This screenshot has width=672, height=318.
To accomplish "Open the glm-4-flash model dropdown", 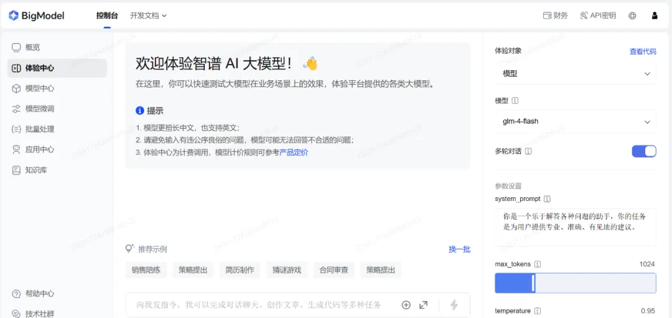I will pos(576,121).
